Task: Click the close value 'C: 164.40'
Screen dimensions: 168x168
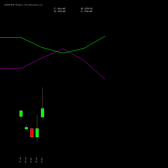Action: click(x=59, y=9)
